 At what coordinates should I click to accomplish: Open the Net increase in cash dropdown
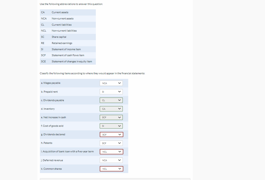coord(111,117)
